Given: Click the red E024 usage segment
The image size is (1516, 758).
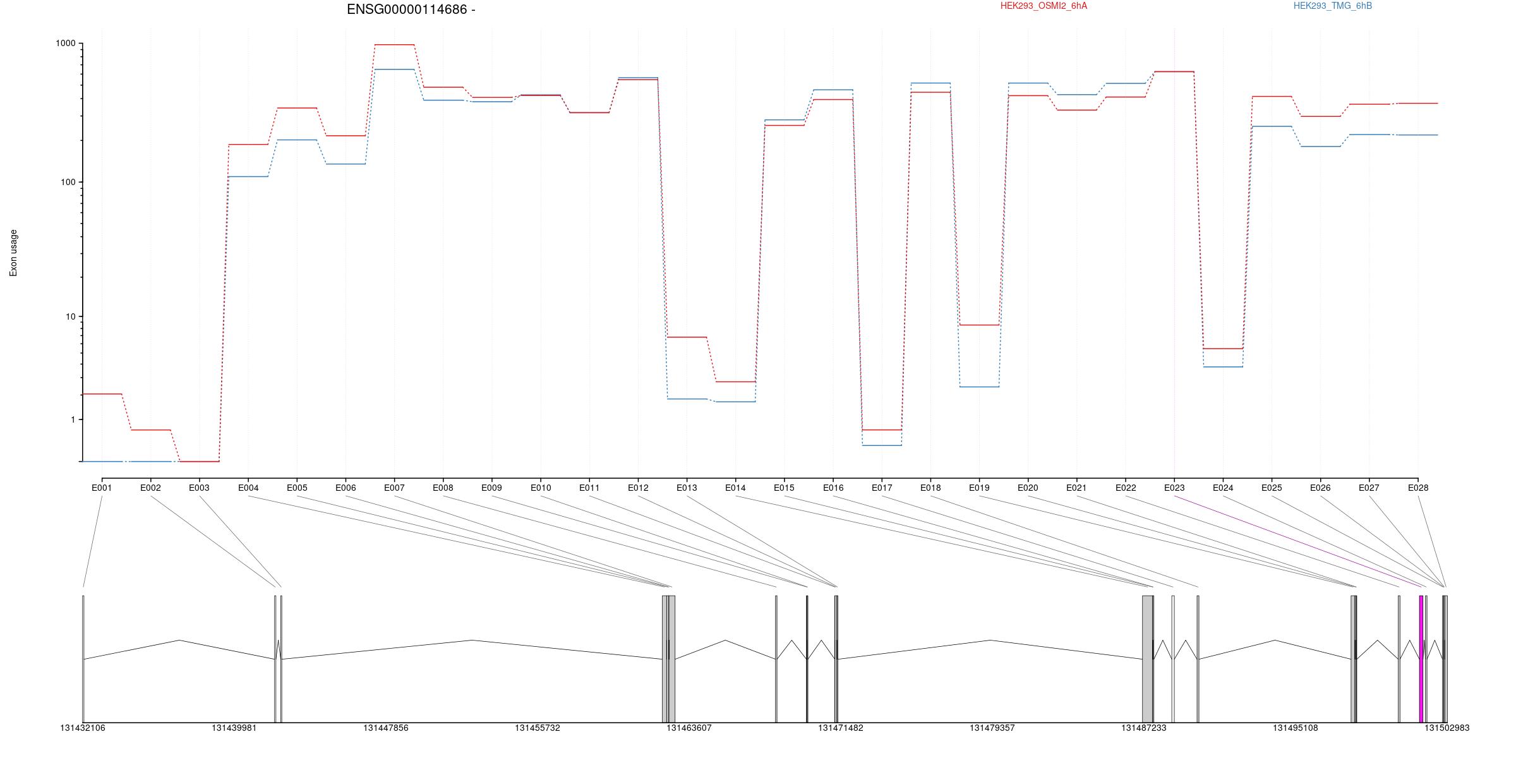Looking at the screenshot, I should click(1223, 349).
